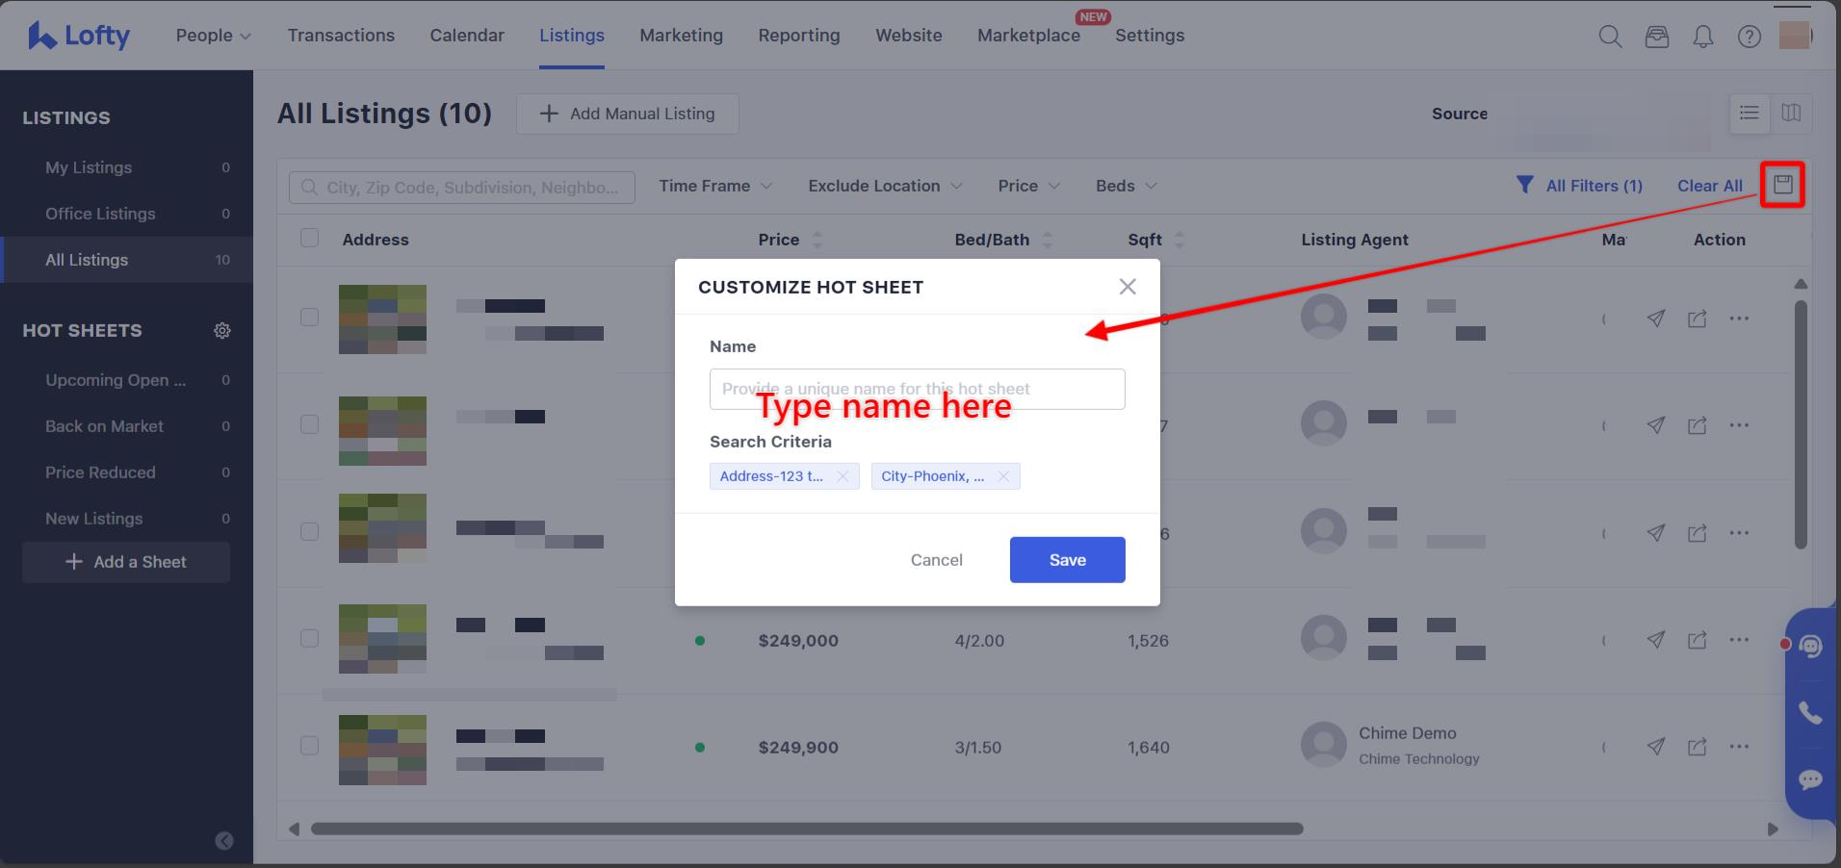1841x868 pixels.
Task: Click Cancel in the hot sheet dialog
Action: coord(936,560)
